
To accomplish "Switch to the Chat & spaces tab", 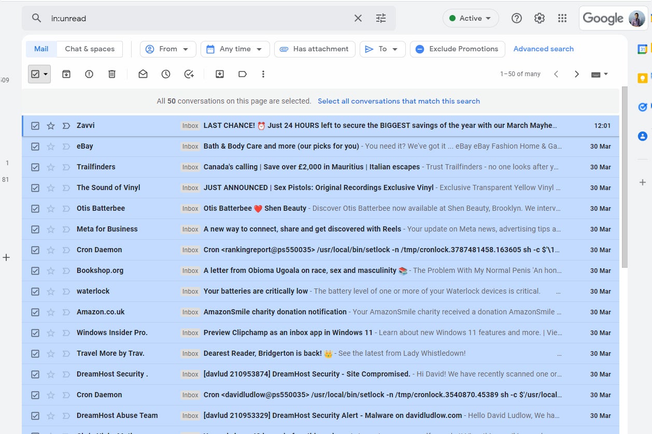I will 90,49.
